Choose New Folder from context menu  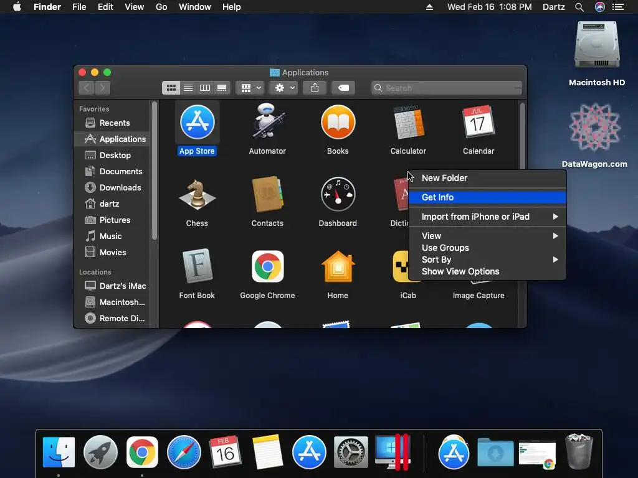click(487, 178)
